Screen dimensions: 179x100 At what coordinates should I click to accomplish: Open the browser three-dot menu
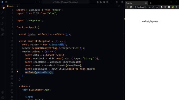click(x=176, y=7)
